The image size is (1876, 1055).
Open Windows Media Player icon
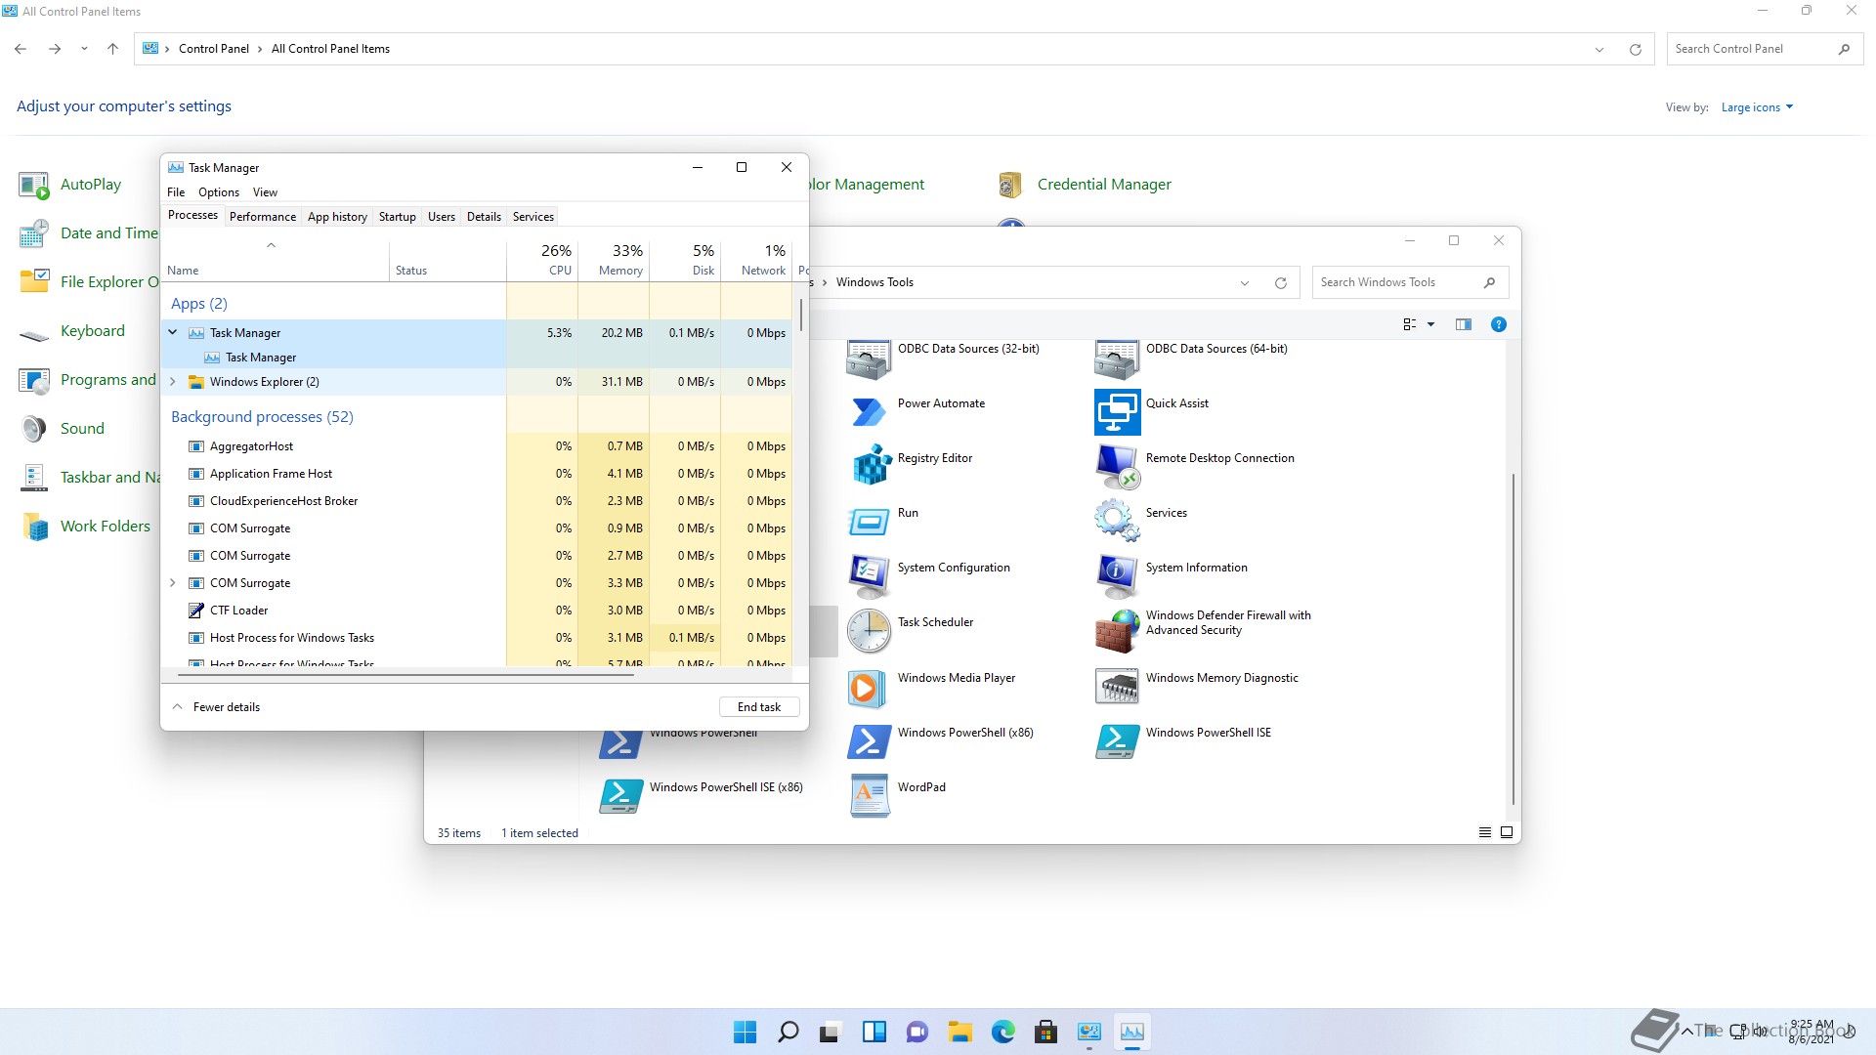coord(869,687)
